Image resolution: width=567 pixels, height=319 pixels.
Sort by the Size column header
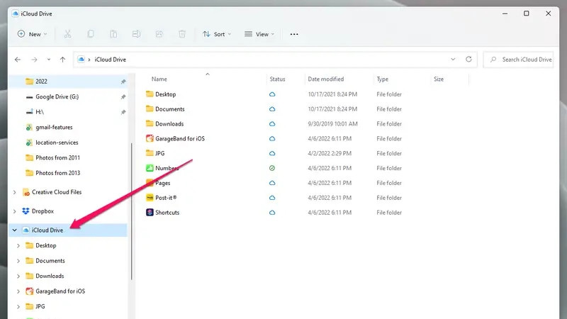pos(439,79)
